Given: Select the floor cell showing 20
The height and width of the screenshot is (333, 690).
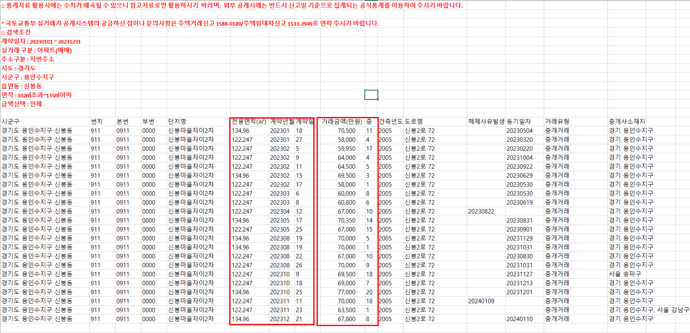Looking at the screenshot, I should tap(371, 292).
